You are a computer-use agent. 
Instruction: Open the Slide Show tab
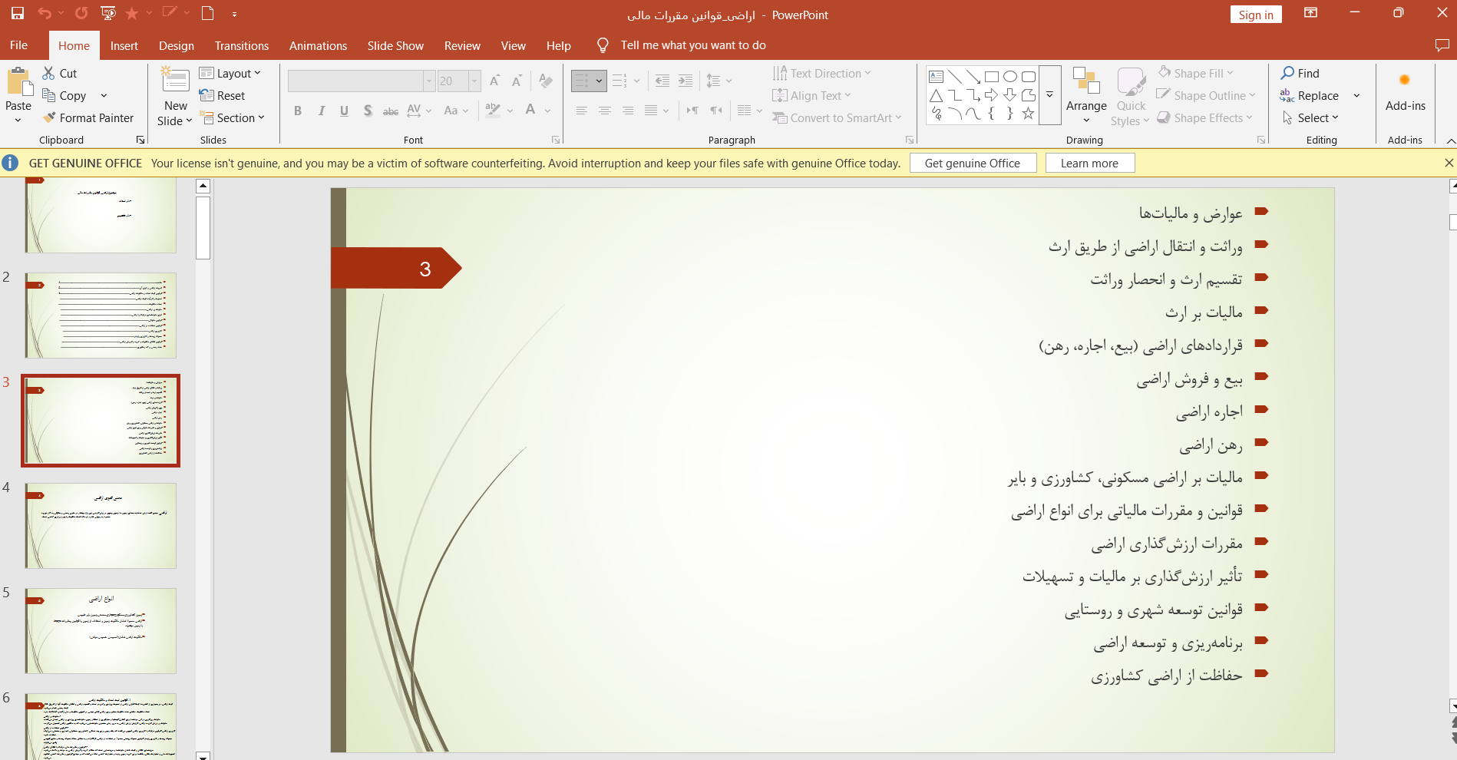tap(395, 45)
